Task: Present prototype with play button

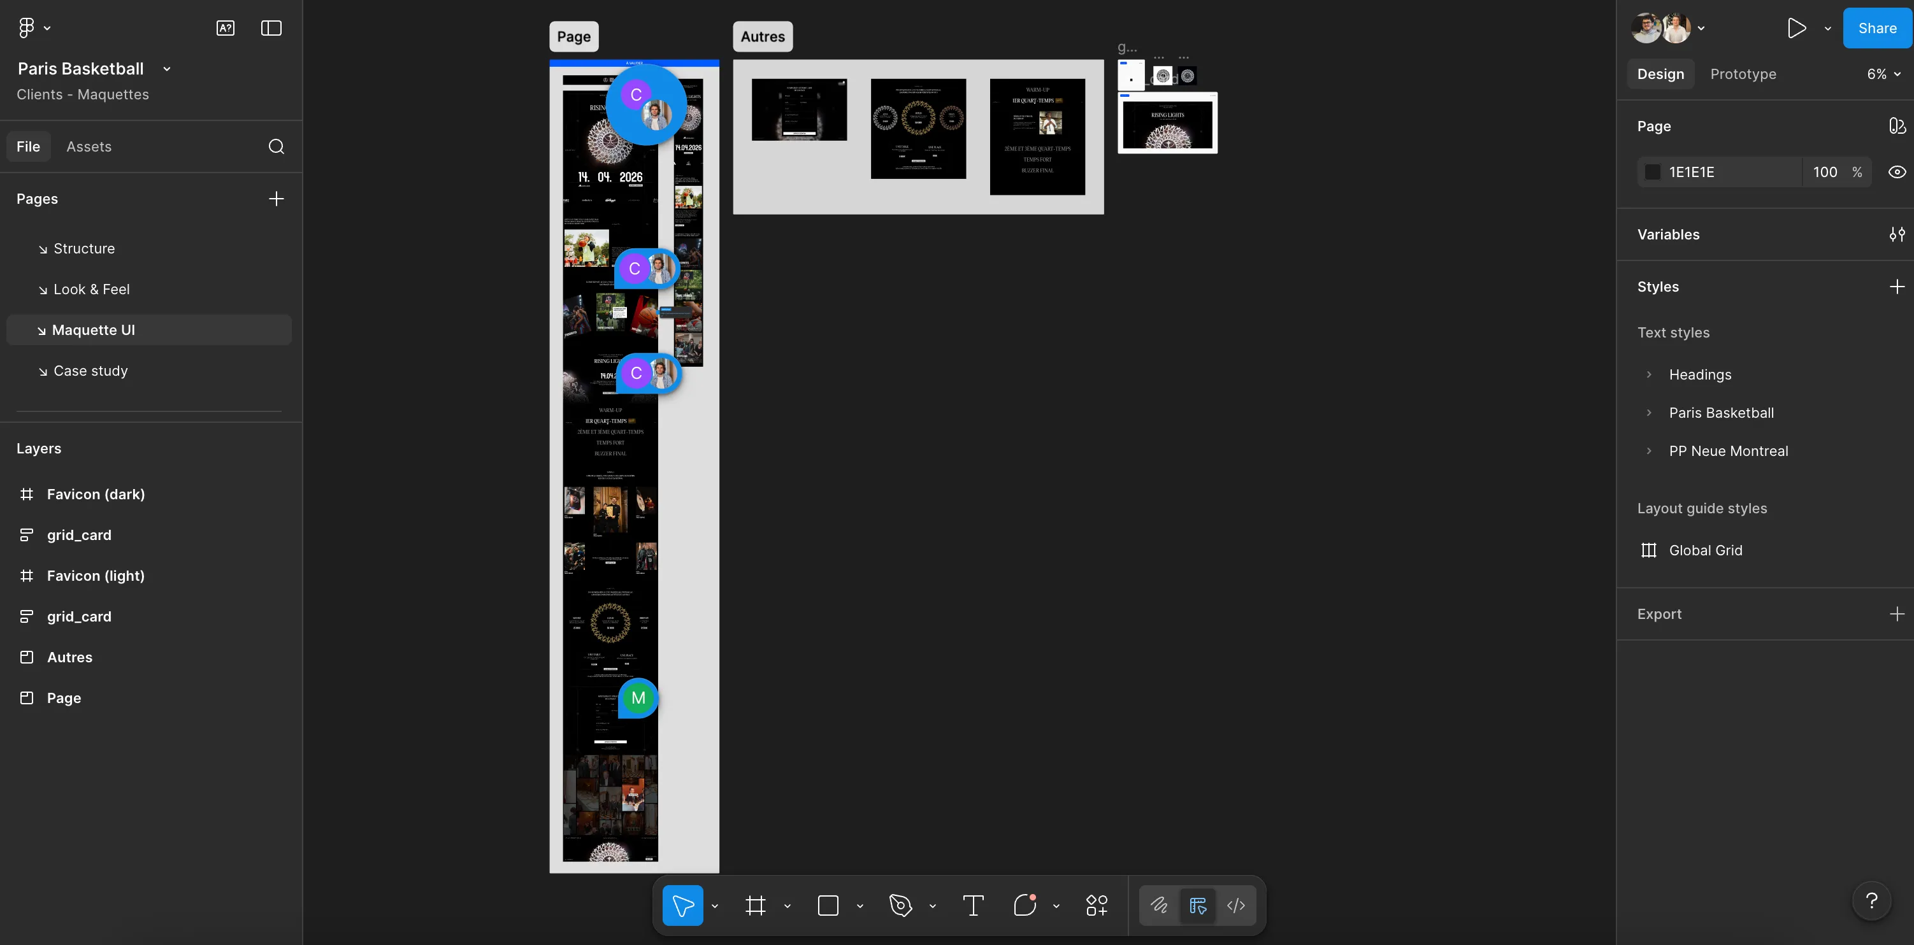Action: pos(1796,28)
